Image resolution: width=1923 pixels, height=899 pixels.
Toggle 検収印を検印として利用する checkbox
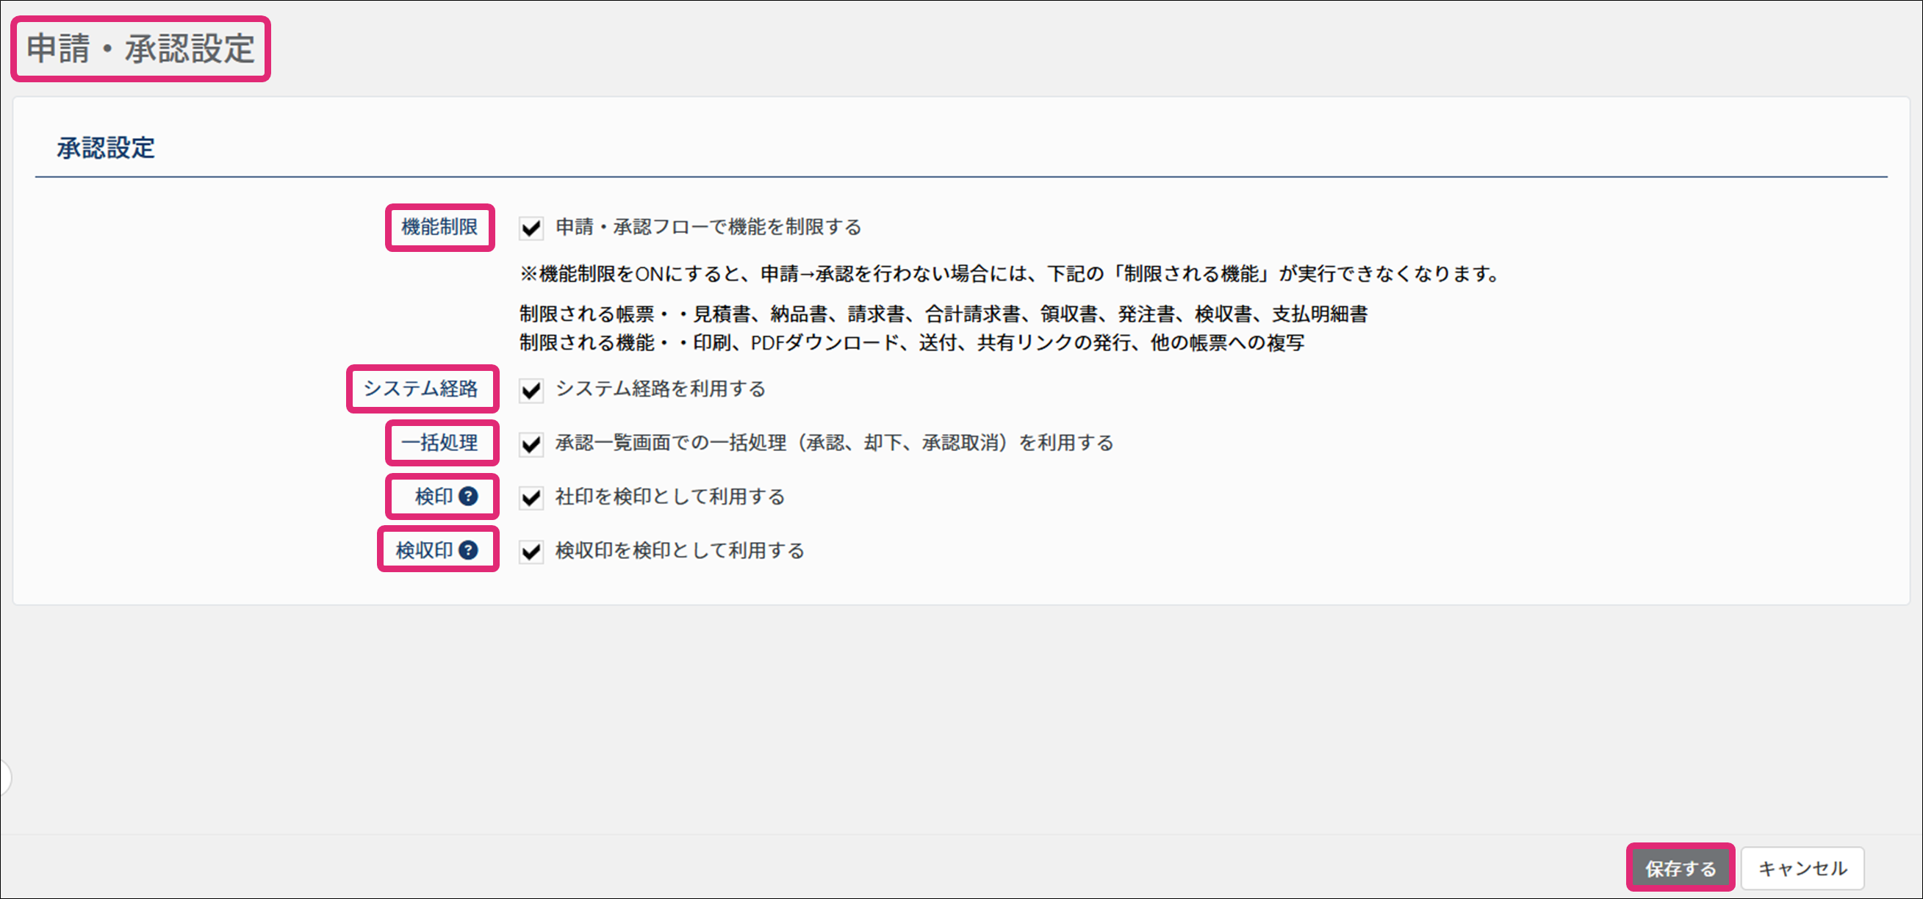(531, 552)
